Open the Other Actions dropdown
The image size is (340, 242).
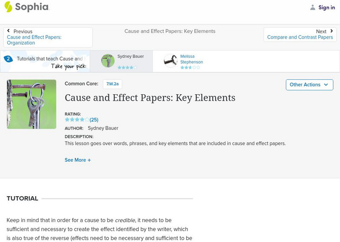point(309,84)
